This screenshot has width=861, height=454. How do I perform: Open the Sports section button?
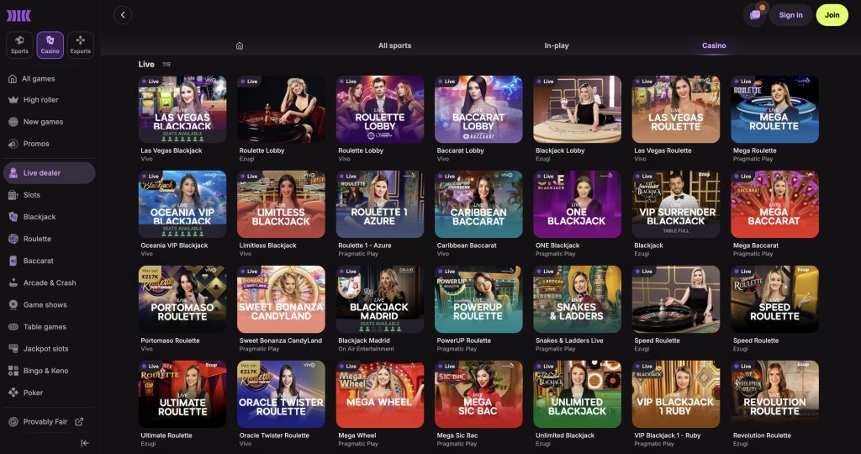19,45
